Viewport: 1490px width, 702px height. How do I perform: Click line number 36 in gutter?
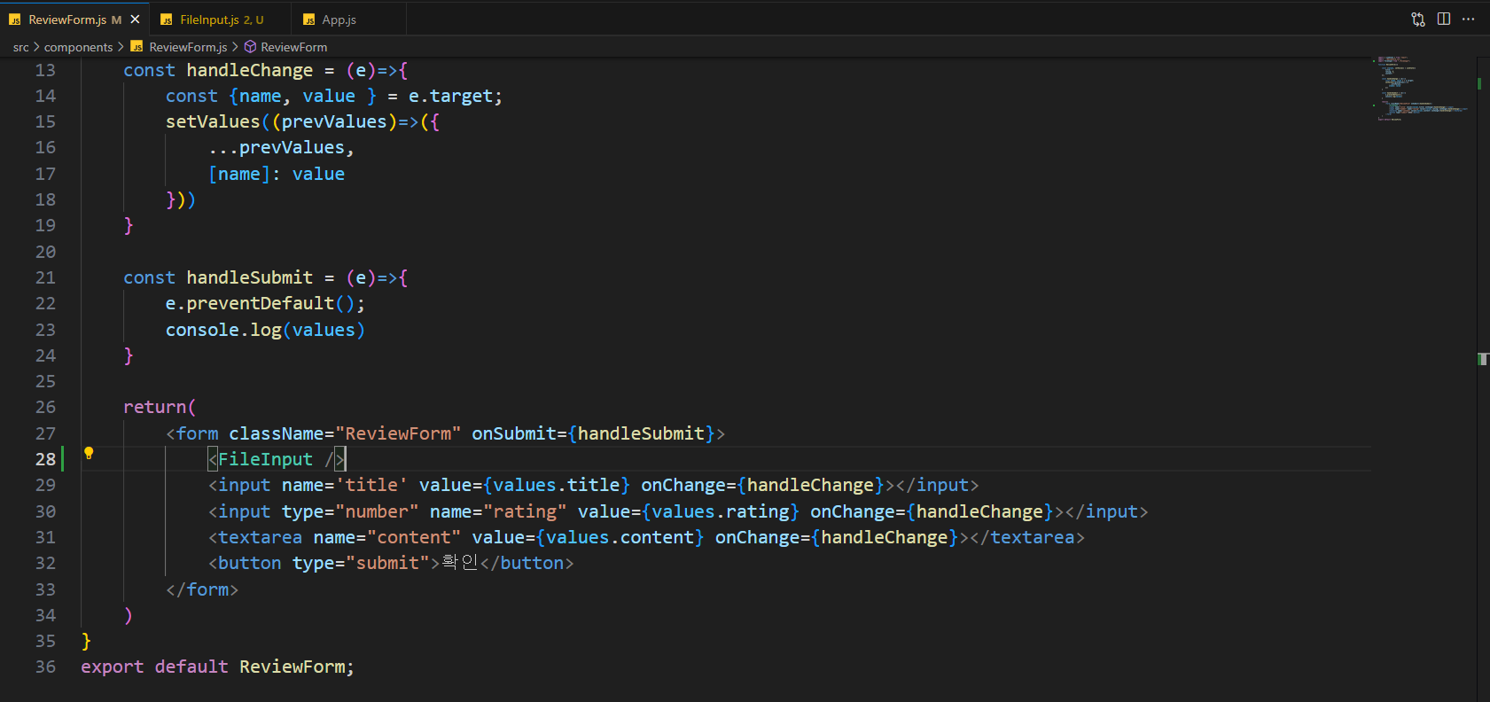point(45,667)
